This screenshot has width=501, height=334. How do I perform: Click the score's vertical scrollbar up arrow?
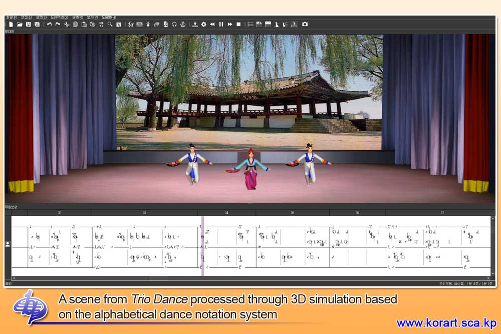[x=492, y=219]
